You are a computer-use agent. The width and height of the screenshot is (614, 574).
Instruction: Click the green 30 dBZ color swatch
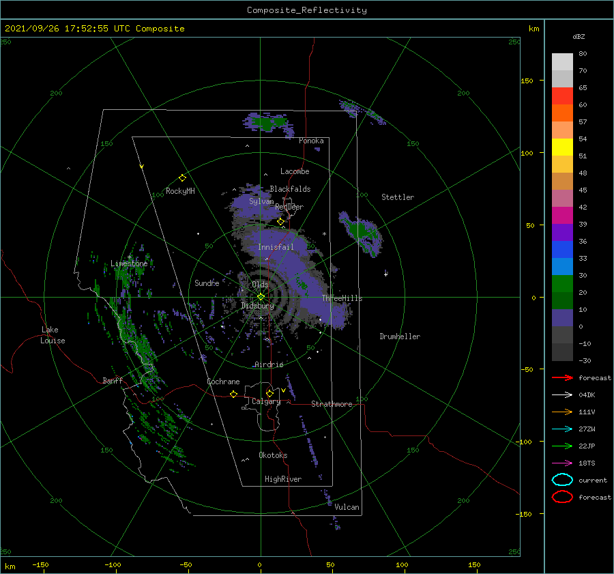[x=562, y=283]
